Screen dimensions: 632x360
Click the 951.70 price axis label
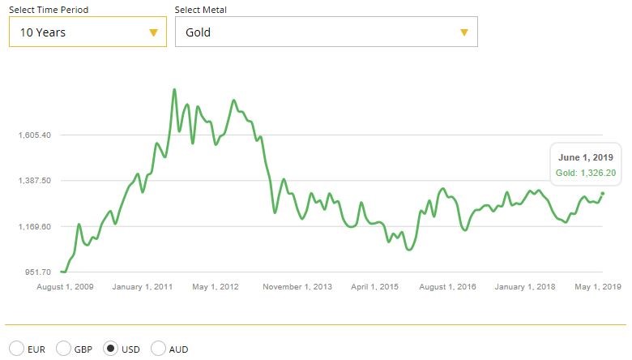click(39, 272)
